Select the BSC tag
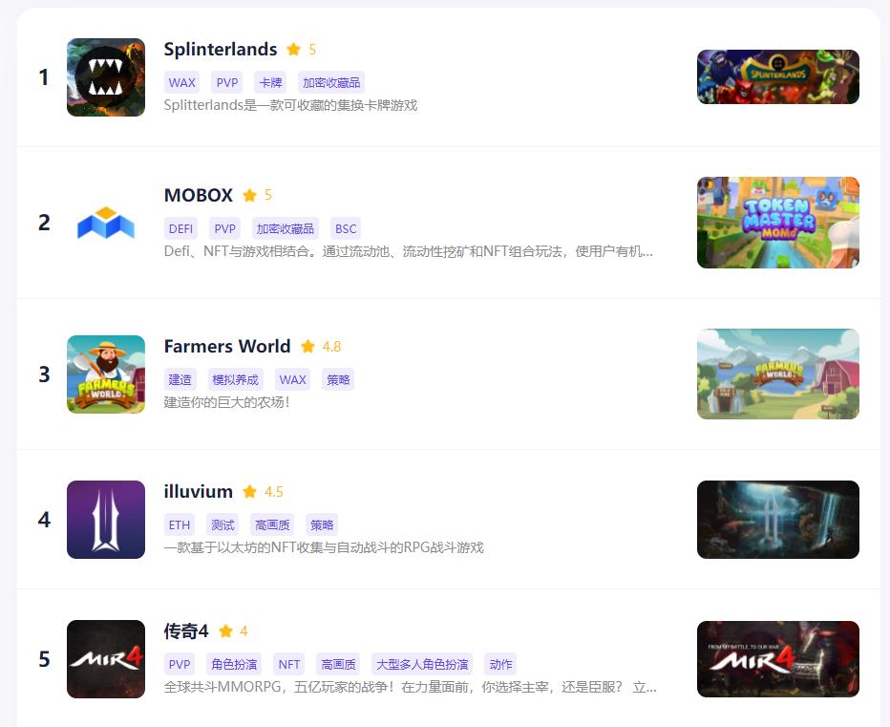The image size is (890, 727). pyautogui.click(x=346, y=229)
